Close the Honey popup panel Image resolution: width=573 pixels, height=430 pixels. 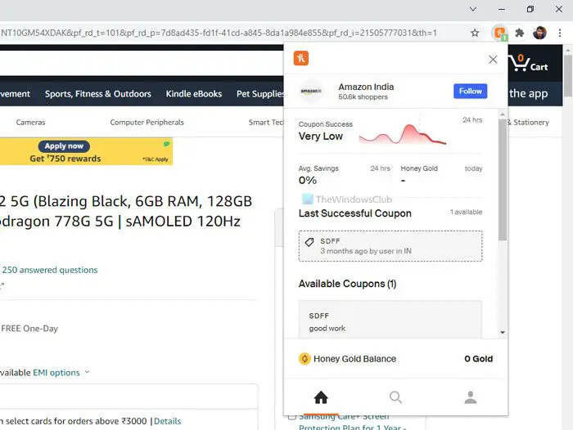click(x=493, y=59)
